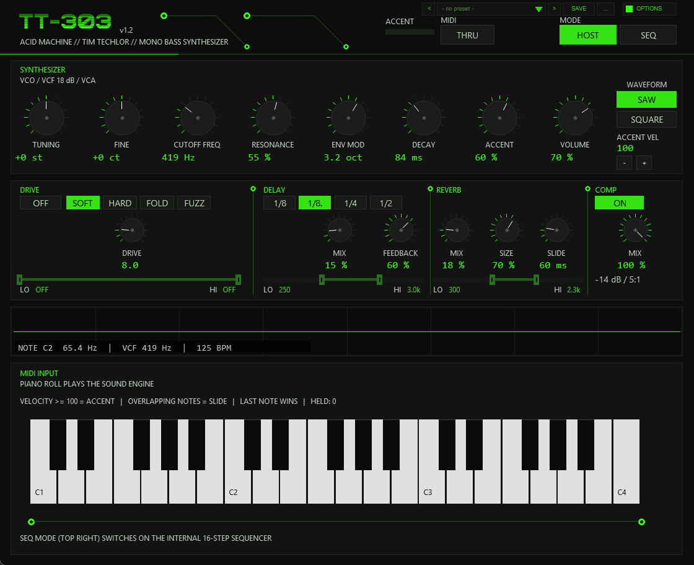Click the Resonance knob
This screenshot has height=565, width=694.
click(273, 118)
